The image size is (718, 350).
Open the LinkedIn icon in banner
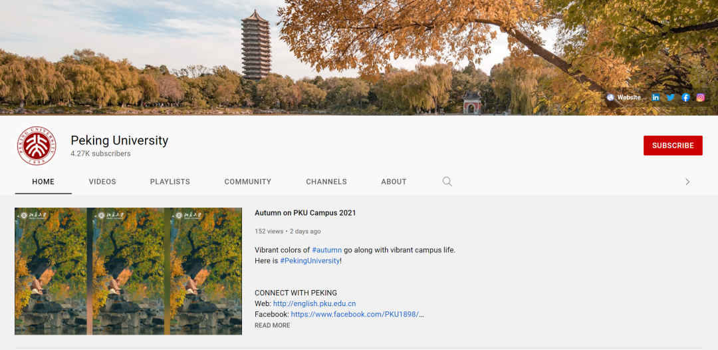click(656, 97)
